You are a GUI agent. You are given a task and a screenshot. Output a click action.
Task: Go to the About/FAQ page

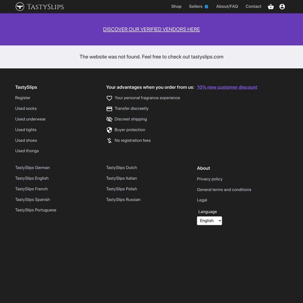(227, 7)
